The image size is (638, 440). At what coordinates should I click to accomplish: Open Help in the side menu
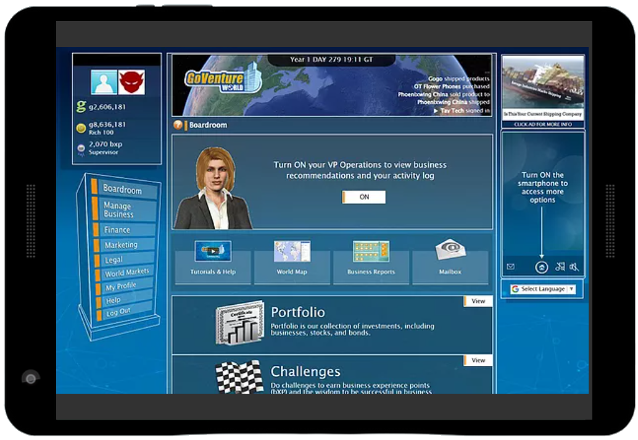click(x=123, y=300)
